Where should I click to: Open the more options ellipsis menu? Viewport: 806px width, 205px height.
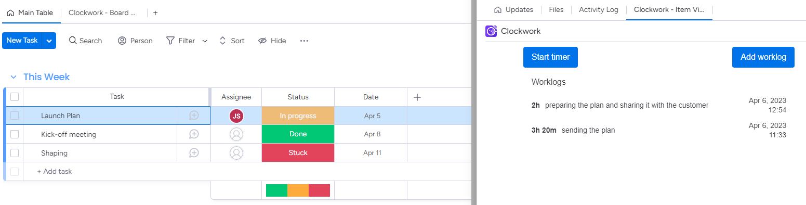point(305,41)
